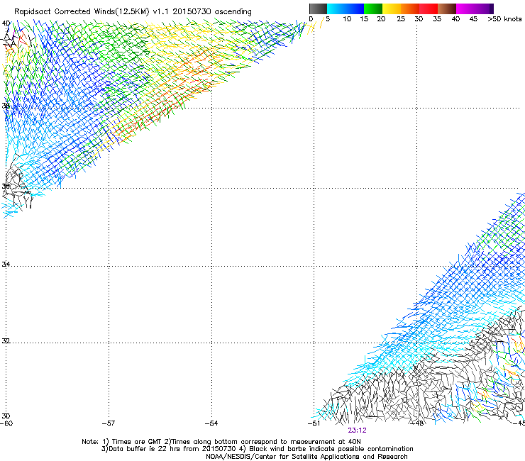The width and height of the screenshot is (525, 461).
Task: Click the -57 longitude axis label
Action: [x=109, y=423]
